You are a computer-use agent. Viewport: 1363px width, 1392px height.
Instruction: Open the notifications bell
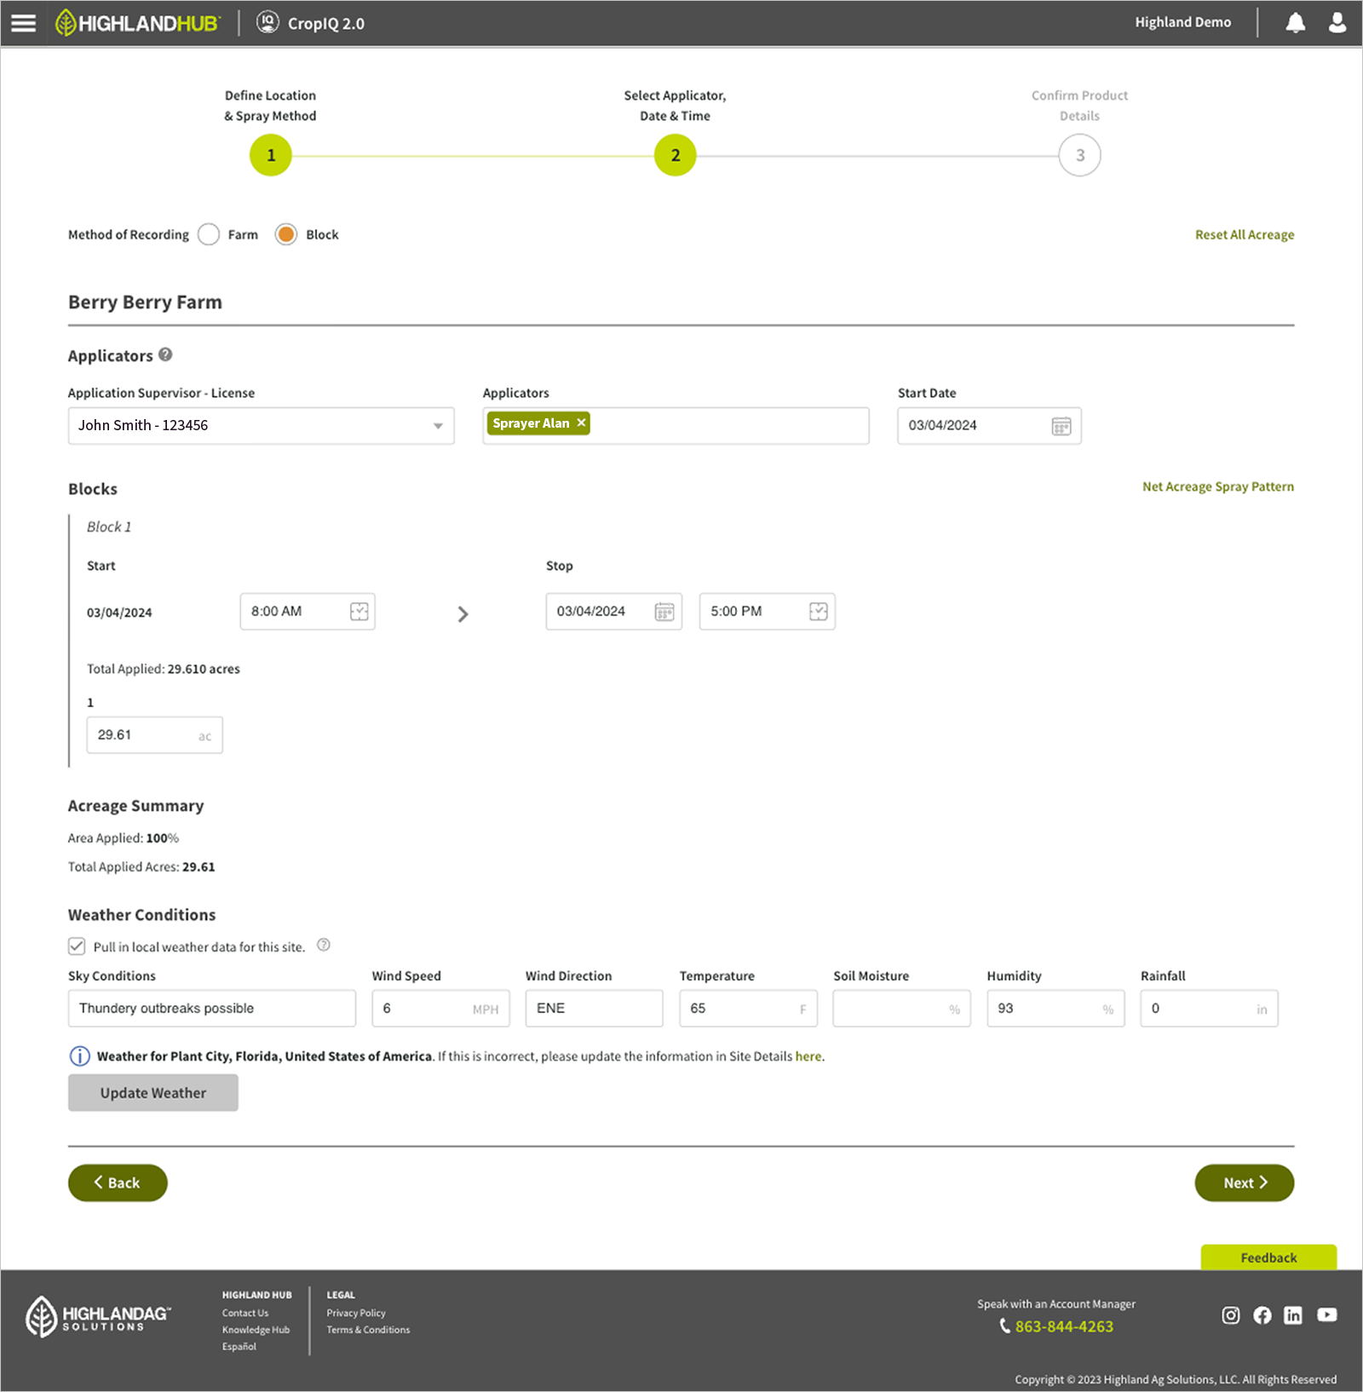click(1295, 23)
